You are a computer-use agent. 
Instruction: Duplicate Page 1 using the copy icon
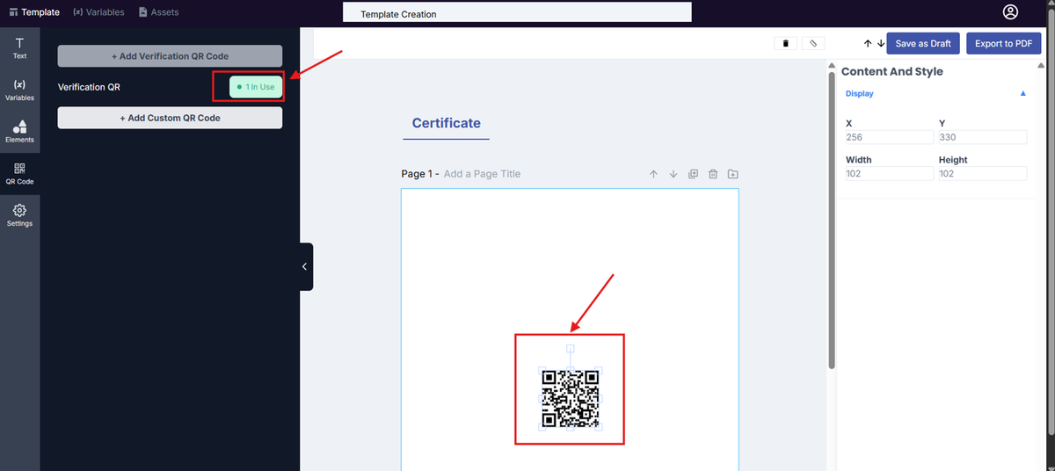(693, 174)
